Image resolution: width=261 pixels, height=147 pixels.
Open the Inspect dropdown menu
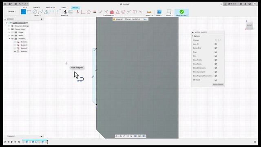pos(149,16)
